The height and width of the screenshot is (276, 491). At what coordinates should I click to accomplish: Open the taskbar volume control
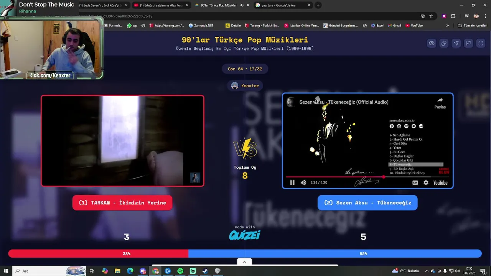[457, 271]
